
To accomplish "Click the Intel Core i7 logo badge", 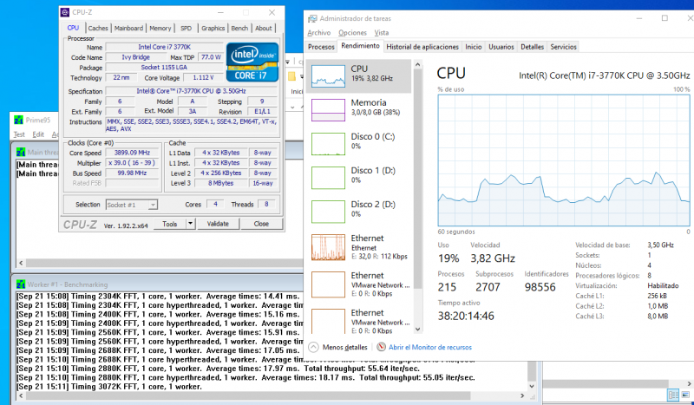I will [x=252, y=62].
